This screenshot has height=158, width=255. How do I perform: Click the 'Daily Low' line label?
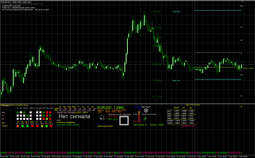point(176,80)
